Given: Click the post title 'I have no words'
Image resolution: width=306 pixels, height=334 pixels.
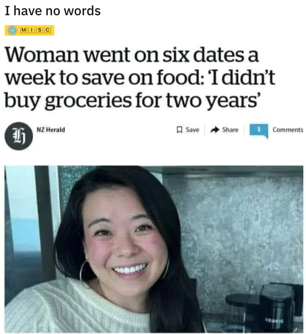Looking at the screenshot, I should [53, 11].
